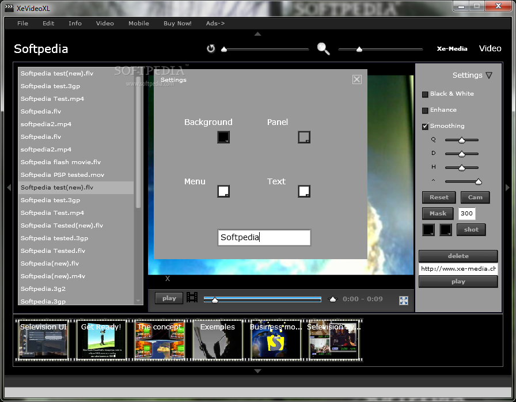The image size is (516, 402).
Task: Open the Get Ready! thumbnail
Action: (101, 340)
